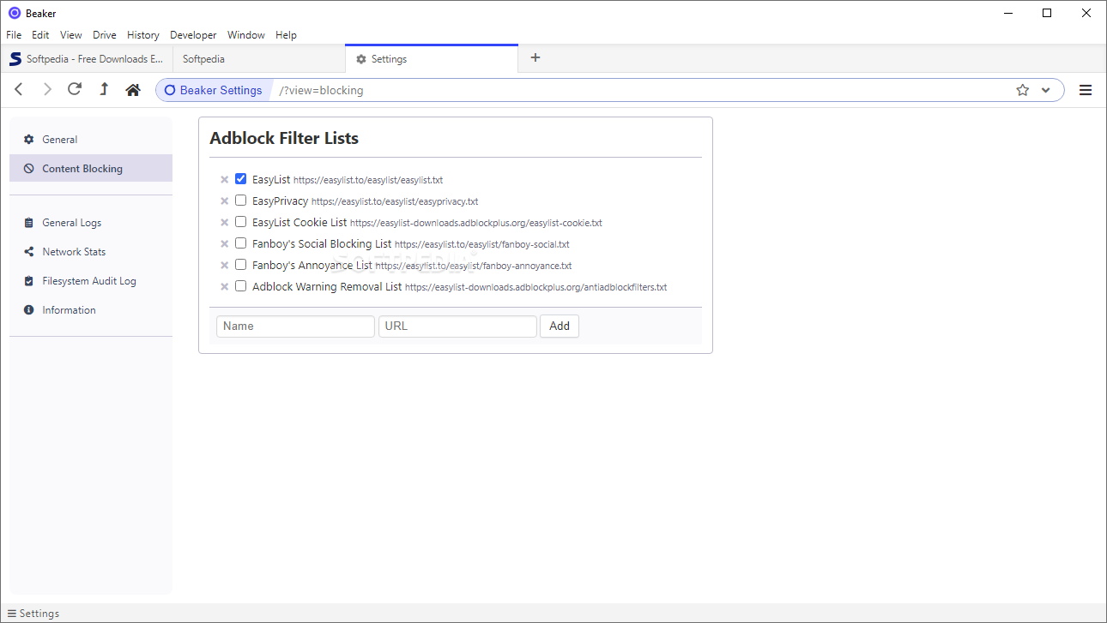This screenshot has width=1107, height=623.
Task: Go back with the back arrow
Action: (19, 90)
